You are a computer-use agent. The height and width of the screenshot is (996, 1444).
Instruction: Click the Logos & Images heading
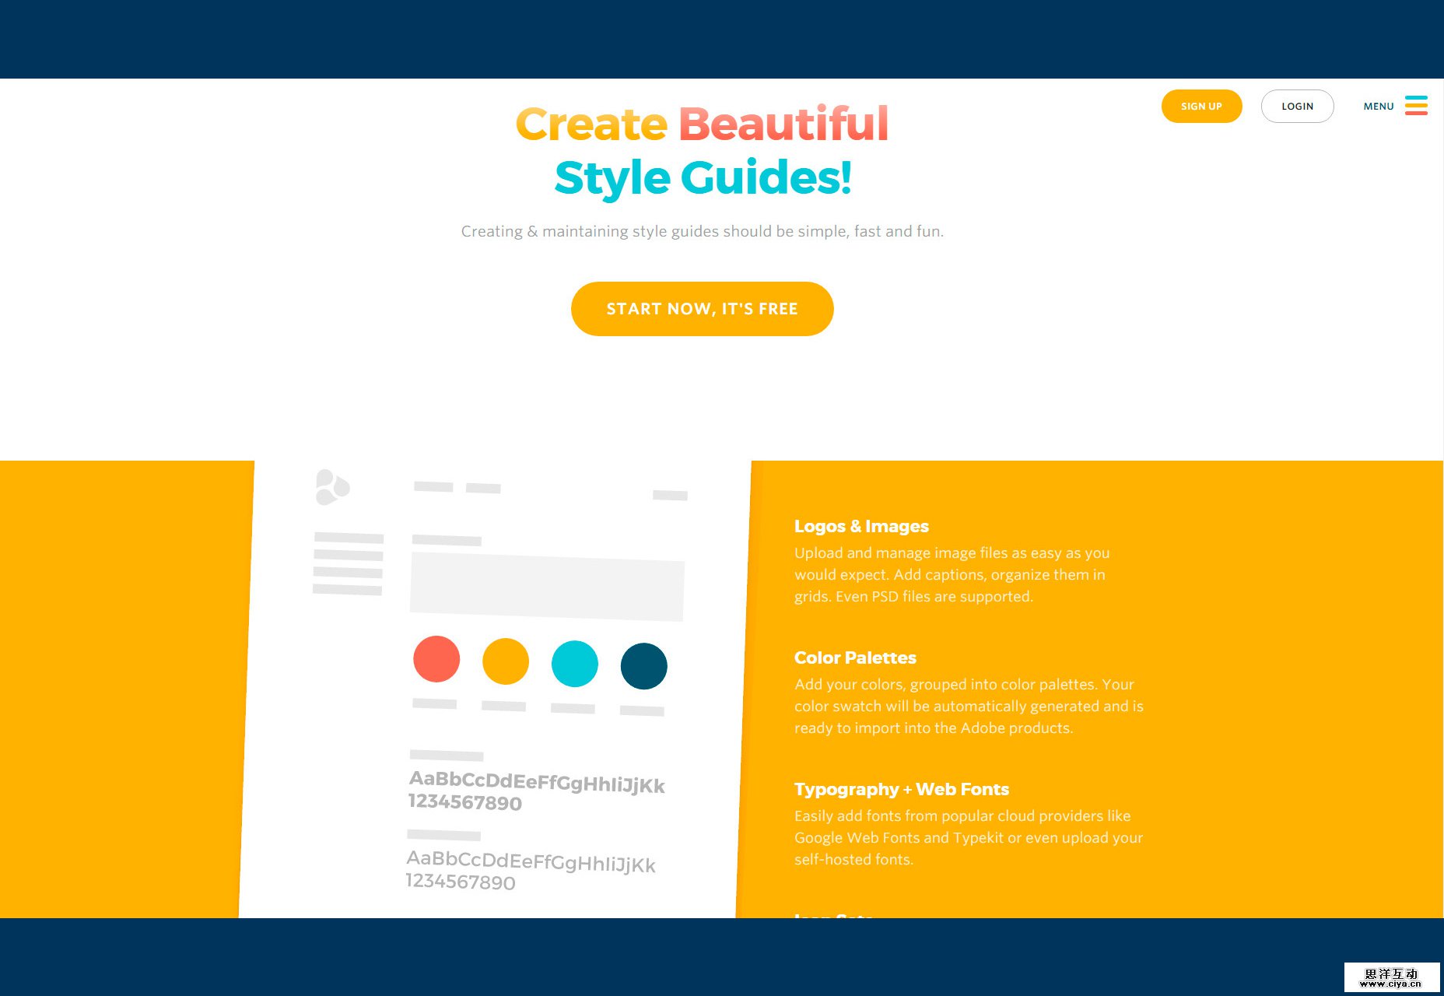[861, 526]
